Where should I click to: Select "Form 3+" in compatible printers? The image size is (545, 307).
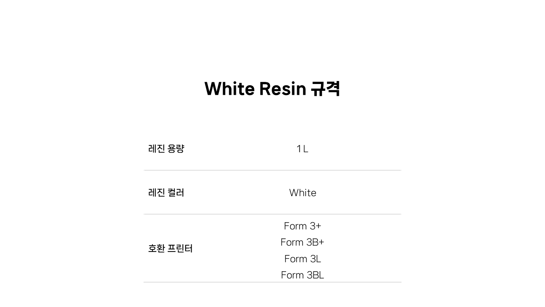[x=302, y=226]
